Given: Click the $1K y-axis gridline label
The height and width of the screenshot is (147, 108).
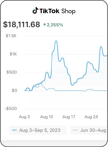Looking at the screenshot, I should [13, 54].
